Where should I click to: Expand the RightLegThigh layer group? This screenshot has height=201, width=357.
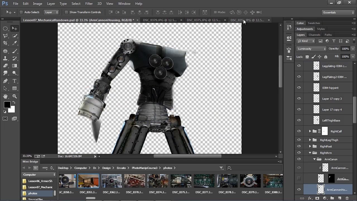coord(310,140)
